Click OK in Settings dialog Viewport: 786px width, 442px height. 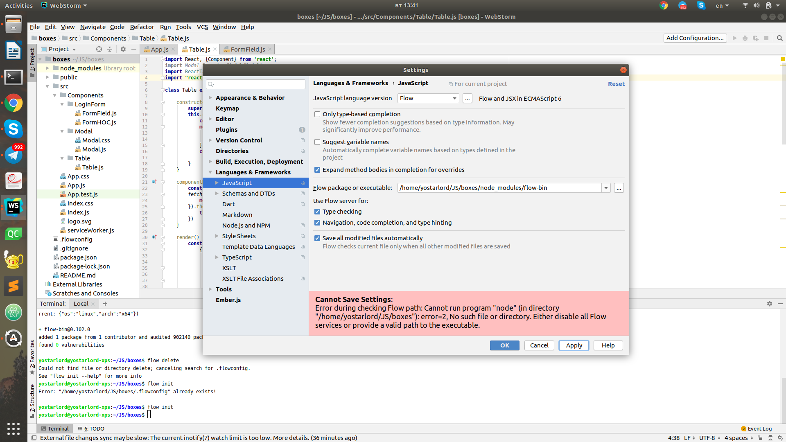(505, 345)
